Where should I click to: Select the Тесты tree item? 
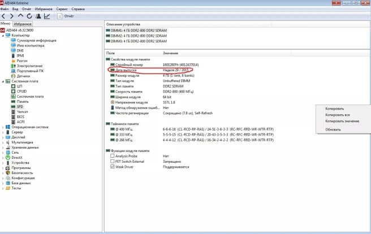coord(14,188)
